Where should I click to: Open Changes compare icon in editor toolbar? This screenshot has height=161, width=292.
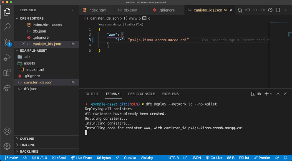coord(240,10)
